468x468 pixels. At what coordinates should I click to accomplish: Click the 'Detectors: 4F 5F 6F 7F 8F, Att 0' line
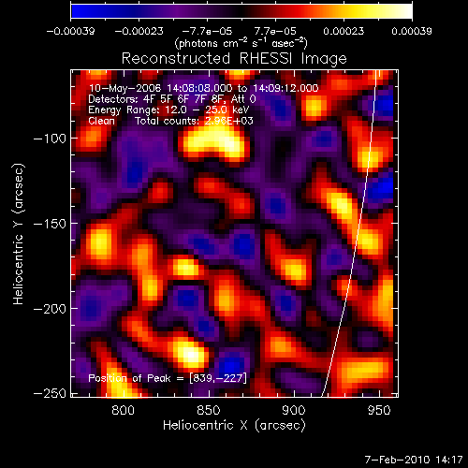pos(172,99)
